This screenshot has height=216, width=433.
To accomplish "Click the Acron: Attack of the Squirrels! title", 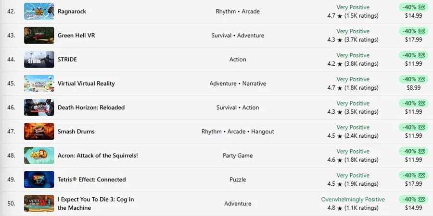I will click(x=98, y=156).
